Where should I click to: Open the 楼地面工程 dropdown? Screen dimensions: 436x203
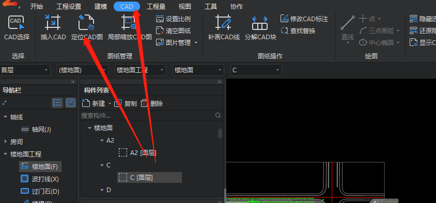click(x=141, y=70)
